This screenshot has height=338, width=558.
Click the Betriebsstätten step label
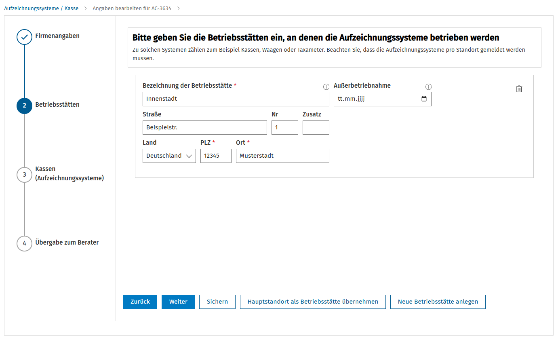pyautogui.click(x=57, y=105)
